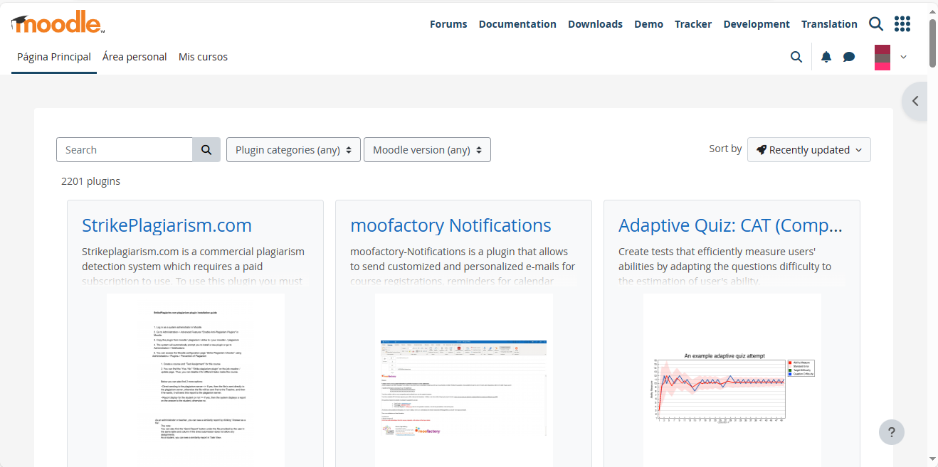
Task: Click the Moodle logo
Action: 58,23
